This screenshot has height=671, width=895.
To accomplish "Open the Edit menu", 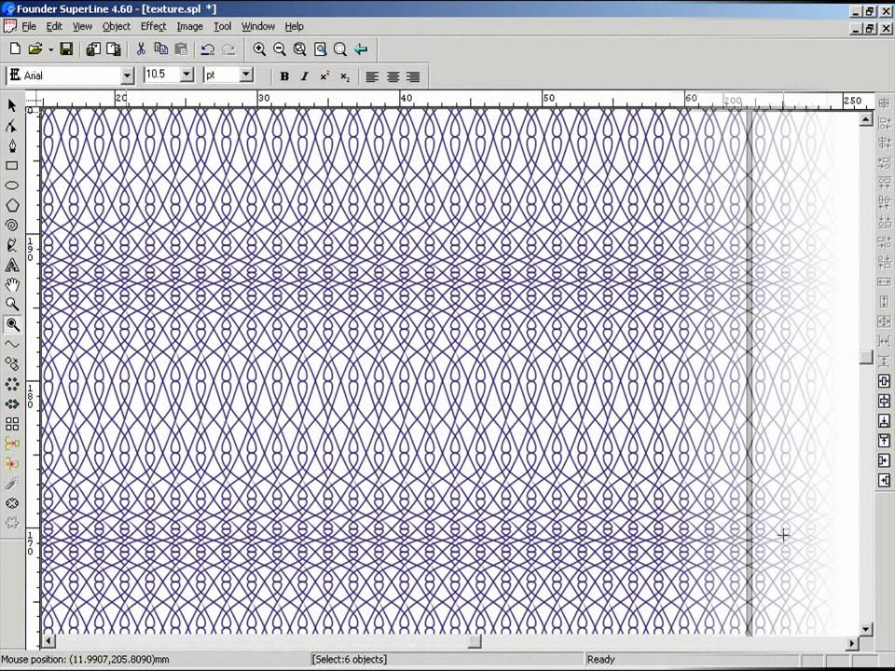I will tap(54, 26).
